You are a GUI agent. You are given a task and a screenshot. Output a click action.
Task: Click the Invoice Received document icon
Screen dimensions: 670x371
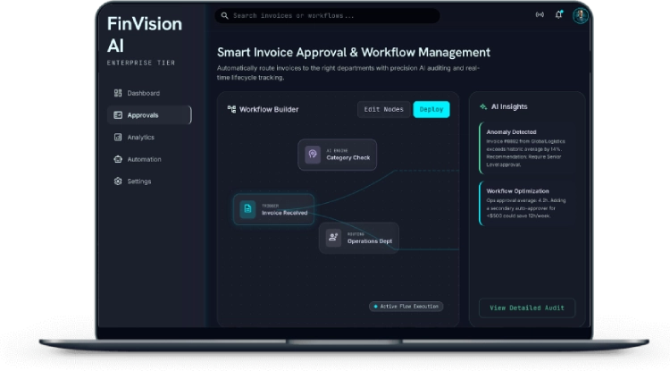[247, 209]
